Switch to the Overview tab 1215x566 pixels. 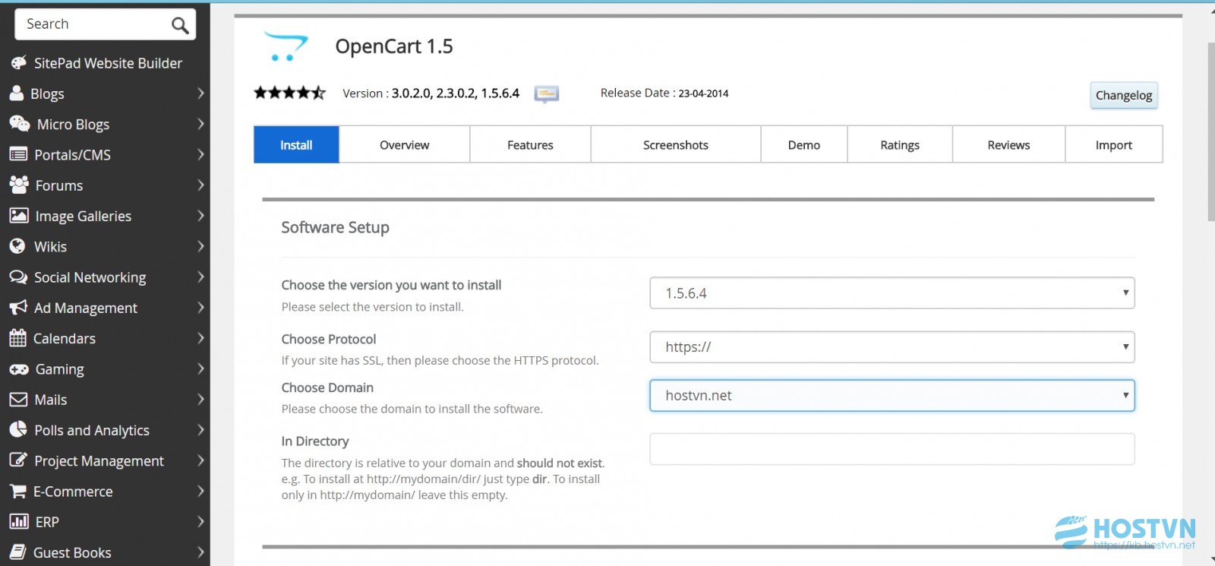[x=404, y=144]
